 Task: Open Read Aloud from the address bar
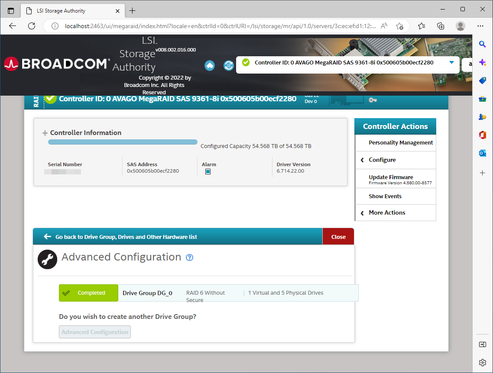[384, 26]
